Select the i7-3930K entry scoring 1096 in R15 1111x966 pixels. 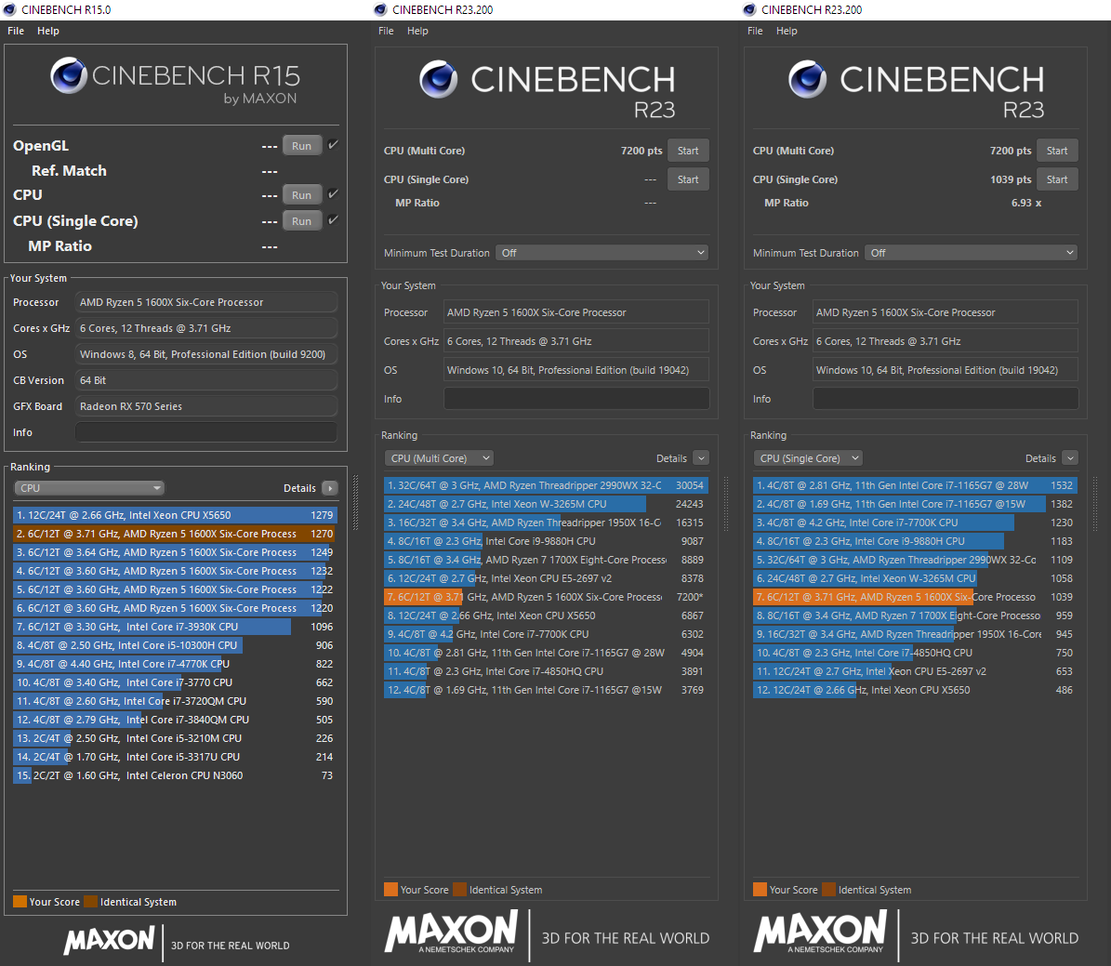point(175,627)
